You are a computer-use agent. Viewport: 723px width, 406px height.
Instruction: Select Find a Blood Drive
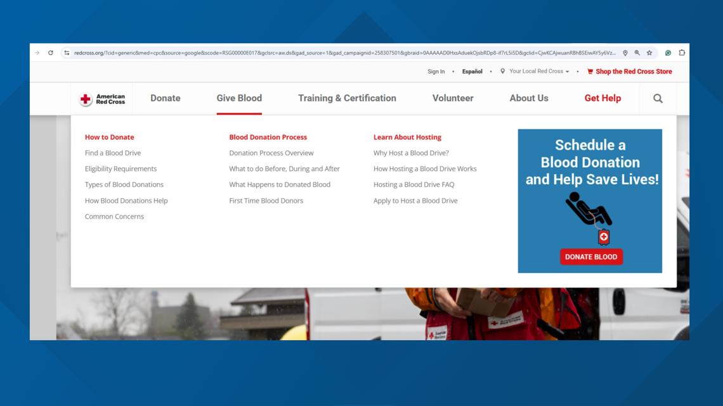[x=113, y=153]
